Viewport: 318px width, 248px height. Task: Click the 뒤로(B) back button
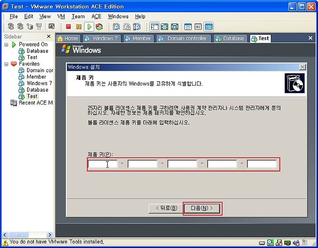[x=166, y=208]
